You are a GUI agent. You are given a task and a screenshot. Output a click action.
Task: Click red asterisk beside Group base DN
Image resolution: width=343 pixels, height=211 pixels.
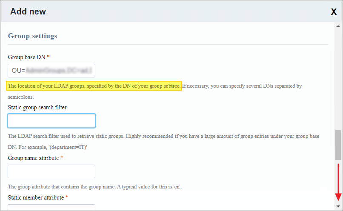click(x=48, y=57)
